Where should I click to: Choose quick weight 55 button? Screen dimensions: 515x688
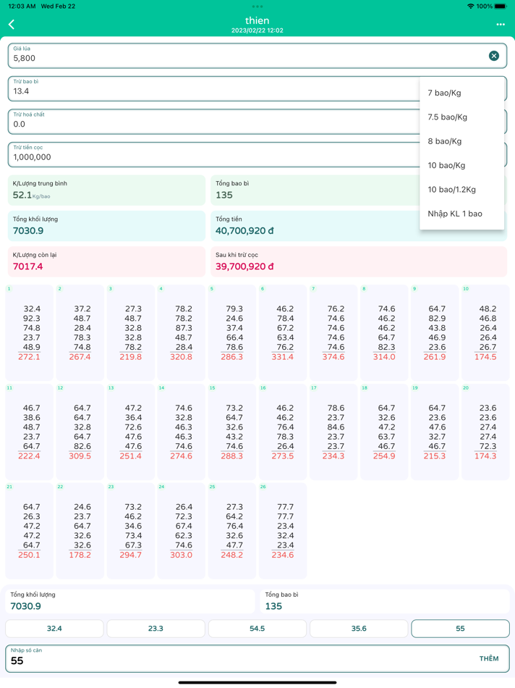tap(460, 629)
